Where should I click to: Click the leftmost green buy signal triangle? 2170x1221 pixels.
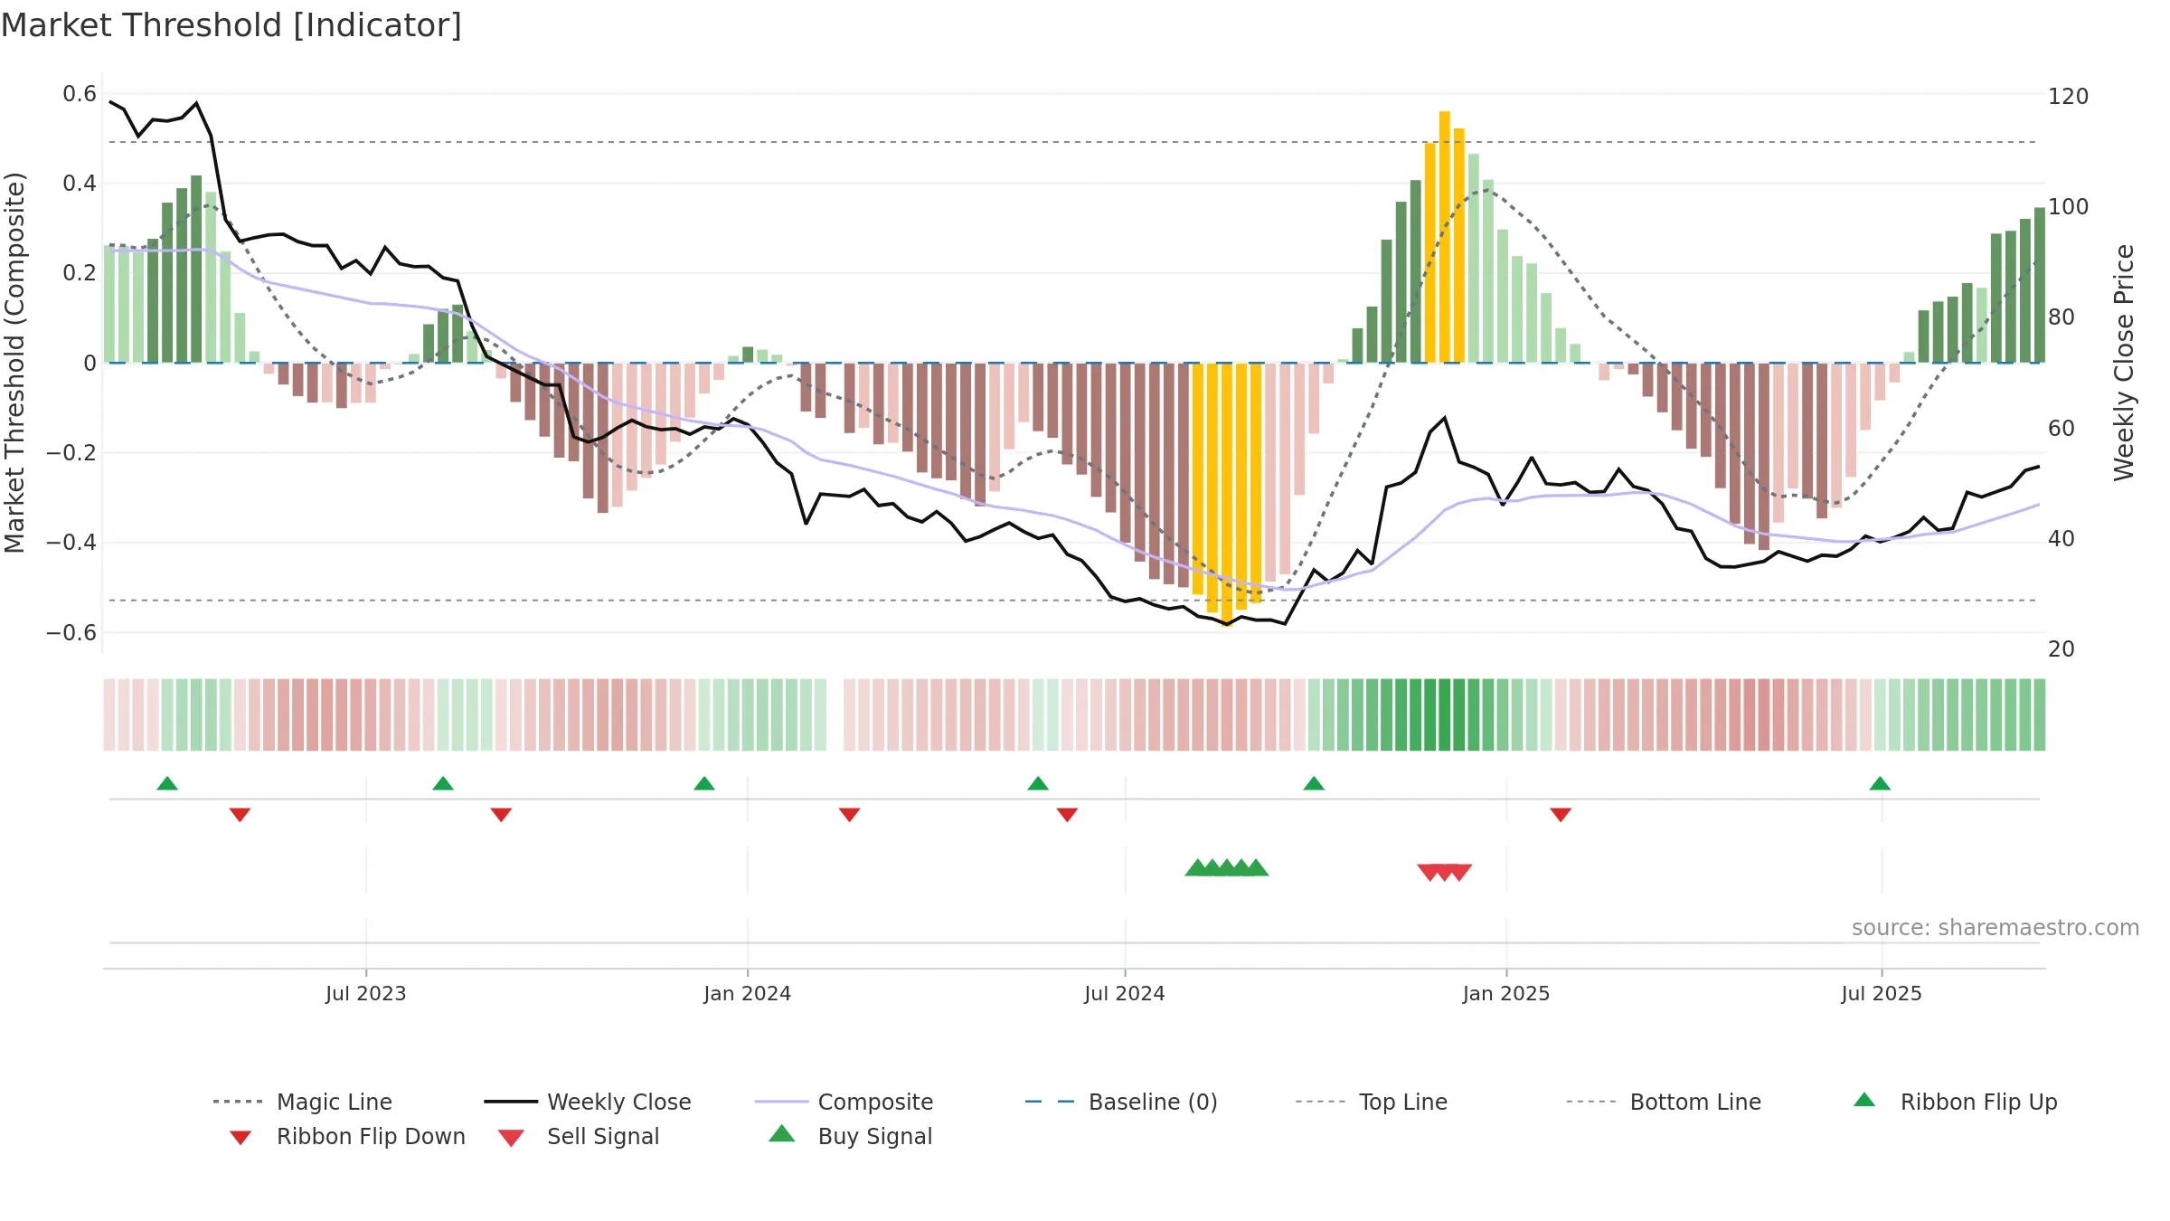pyautogui.click(x=1197, y=867)
